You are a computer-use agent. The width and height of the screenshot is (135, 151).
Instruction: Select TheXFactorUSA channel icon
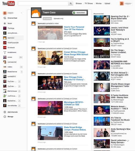pyautogui.click(x=5, y=43)
